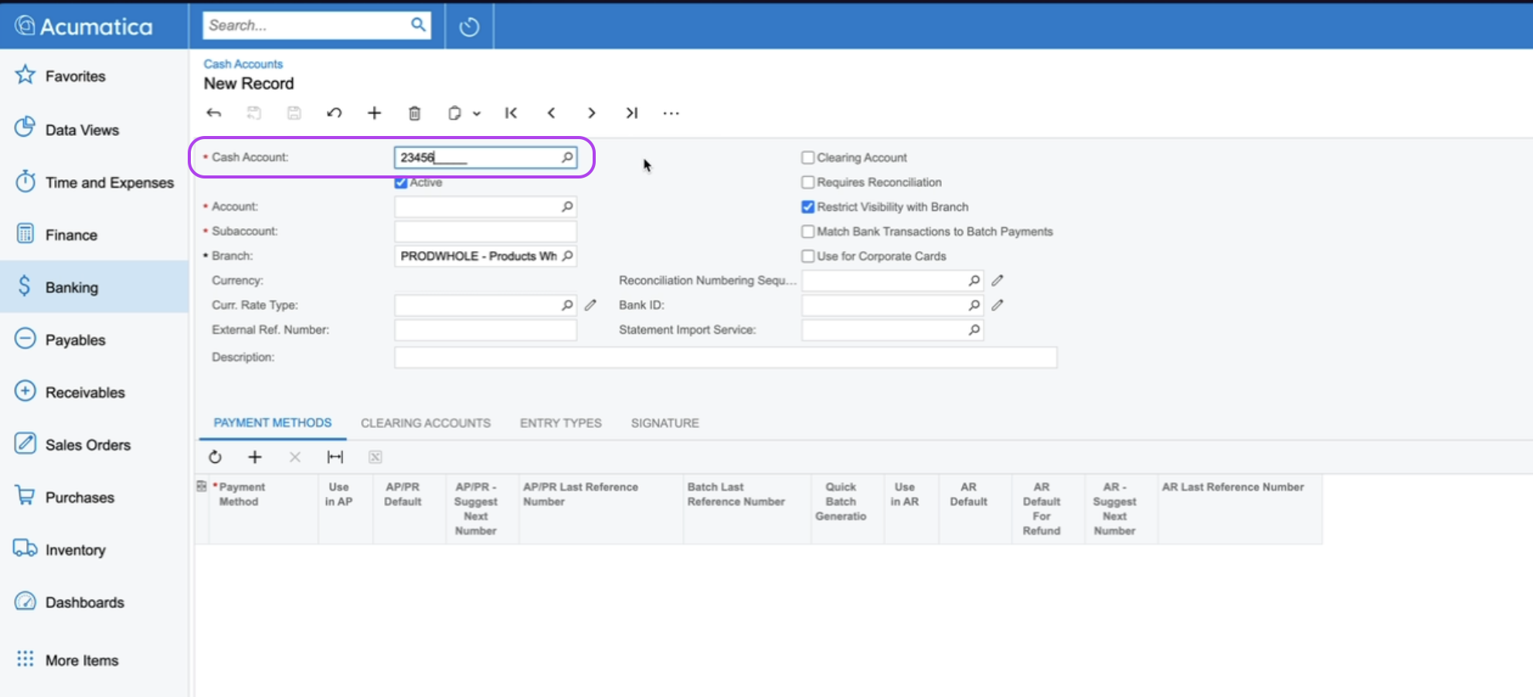Click the Delete trash can icon
The height and width of the screenshot is (697, 1533).
tap(414, 113)
